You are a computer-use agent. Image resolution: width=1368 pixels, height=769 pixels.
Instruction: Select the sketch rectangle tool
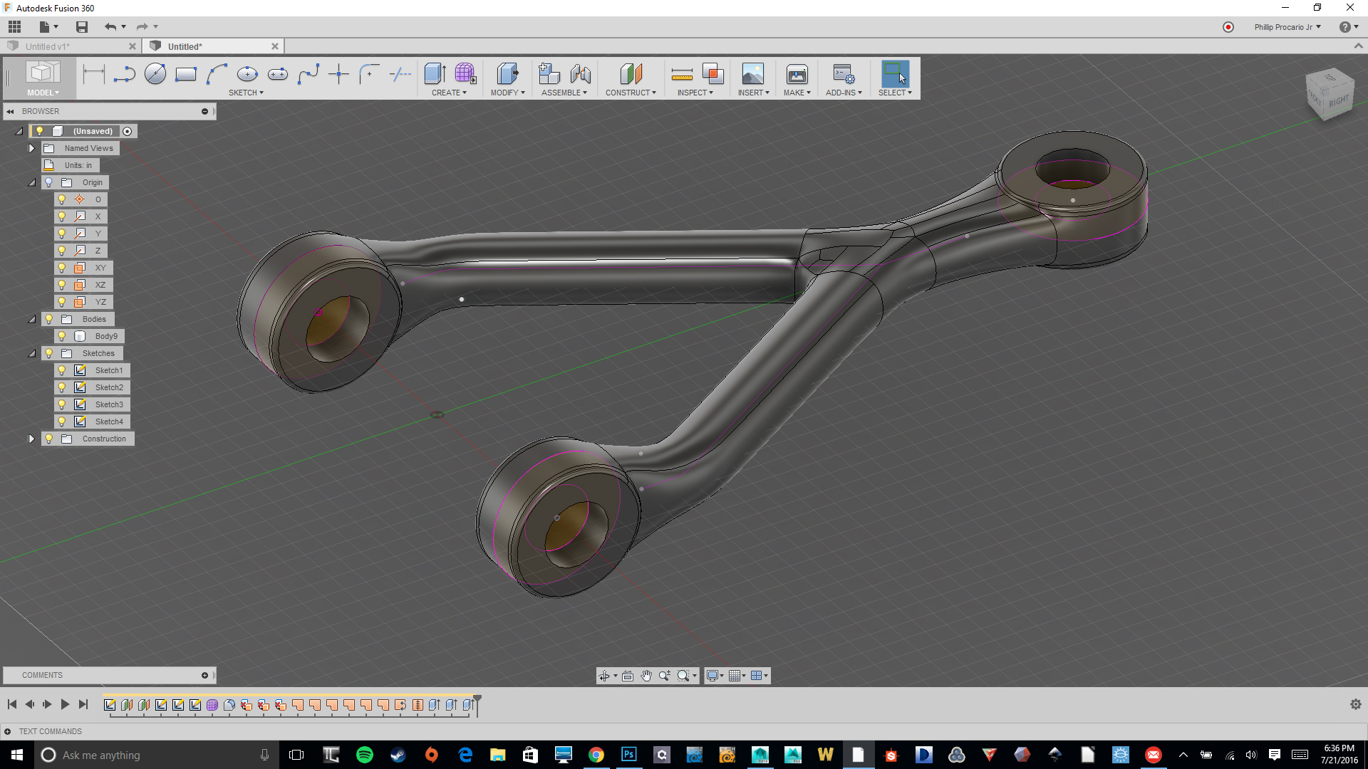pyautogui.click(x=185, y=74)
